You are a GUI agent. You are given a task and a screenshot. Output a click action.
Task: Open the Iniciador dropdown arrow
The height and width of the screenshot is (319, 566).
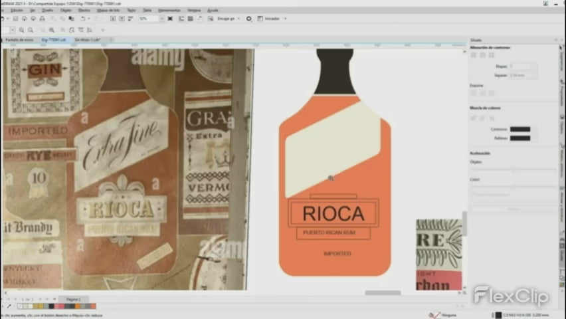285,19
